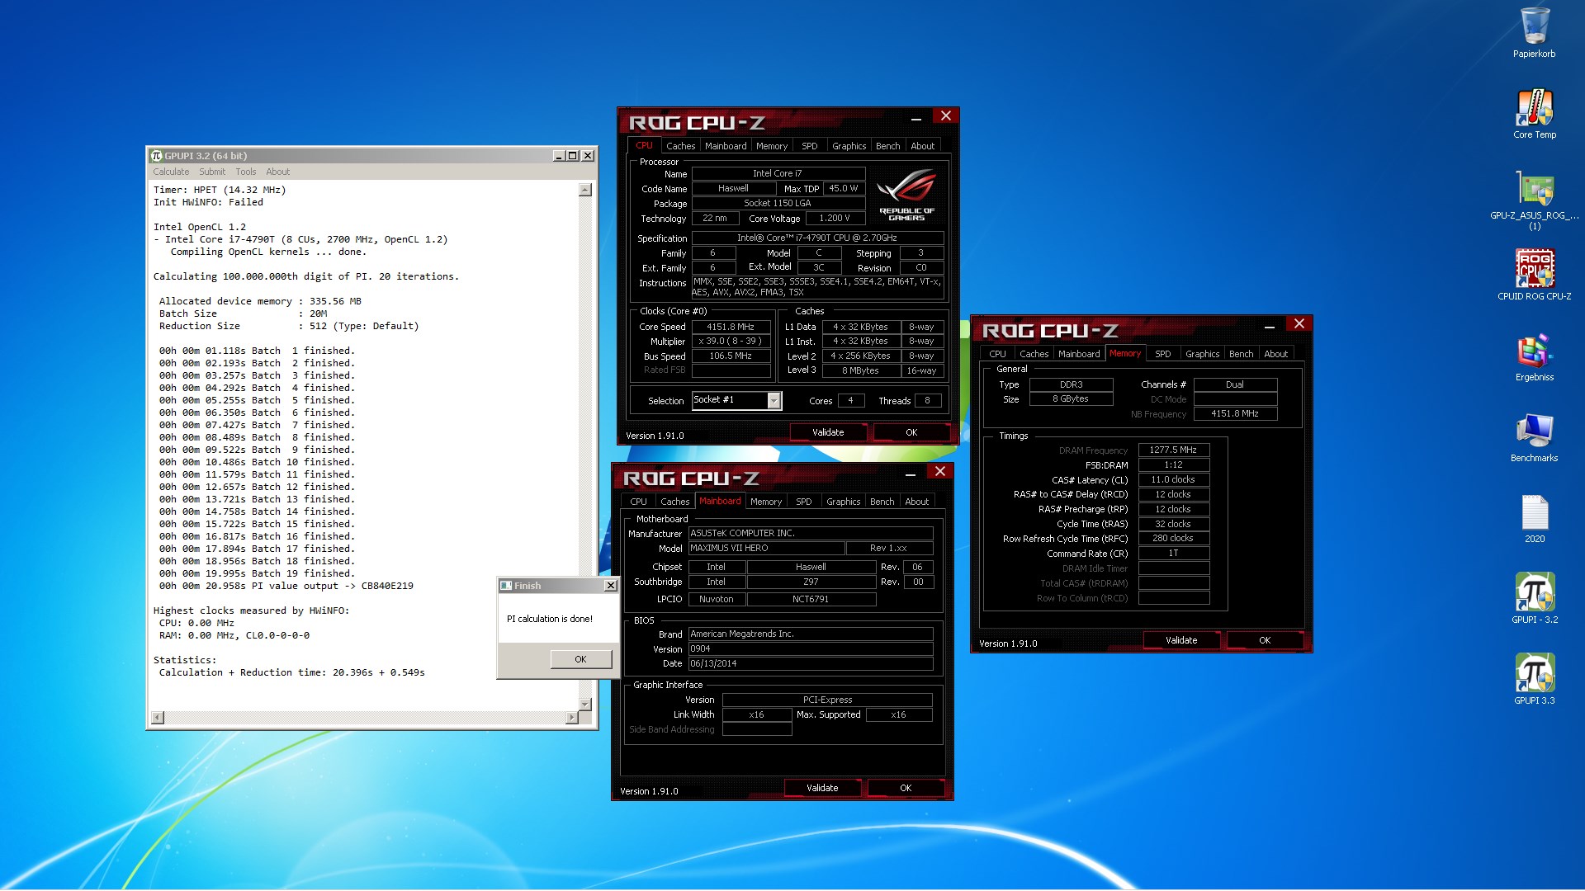Click GPUPI horizontal scrollbar left arrow
This screenshot has width=1585, height=891.
(158, 718)
